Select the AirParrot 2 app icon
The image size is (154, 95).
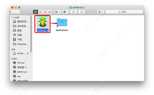pyautogui.click(x=43, y=22)
